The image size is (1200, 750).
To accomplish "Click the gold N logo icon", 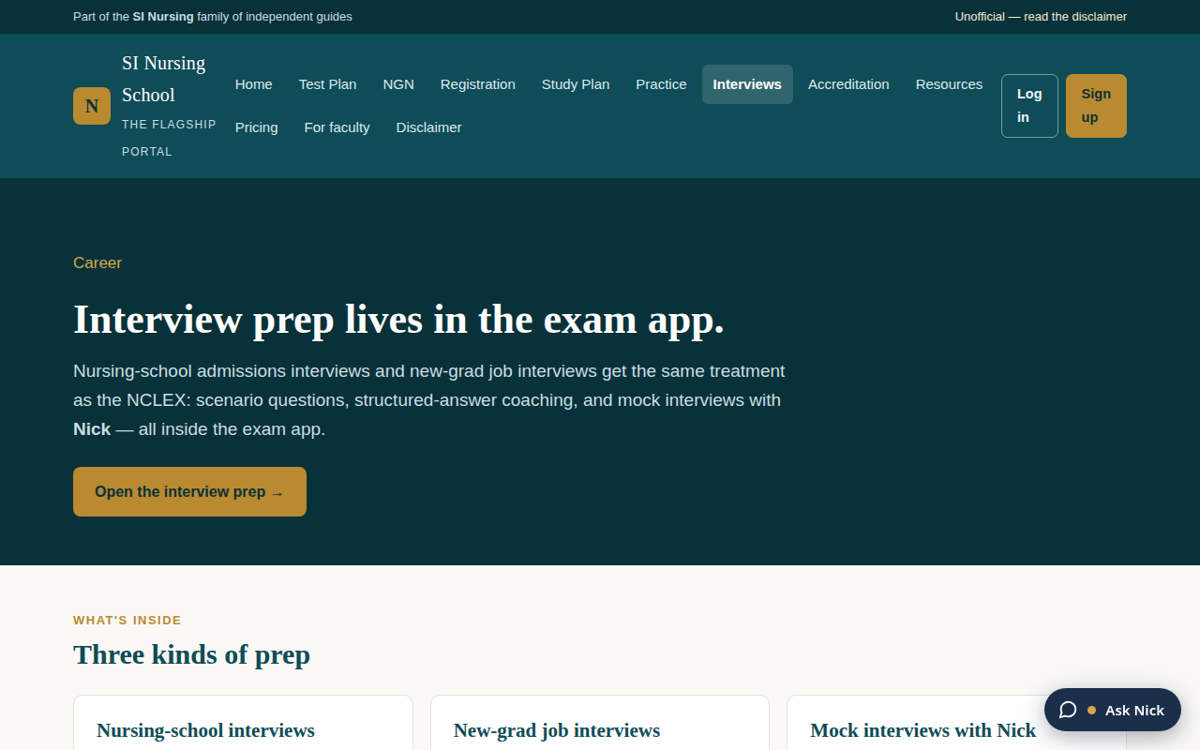I will click(92, 106).
